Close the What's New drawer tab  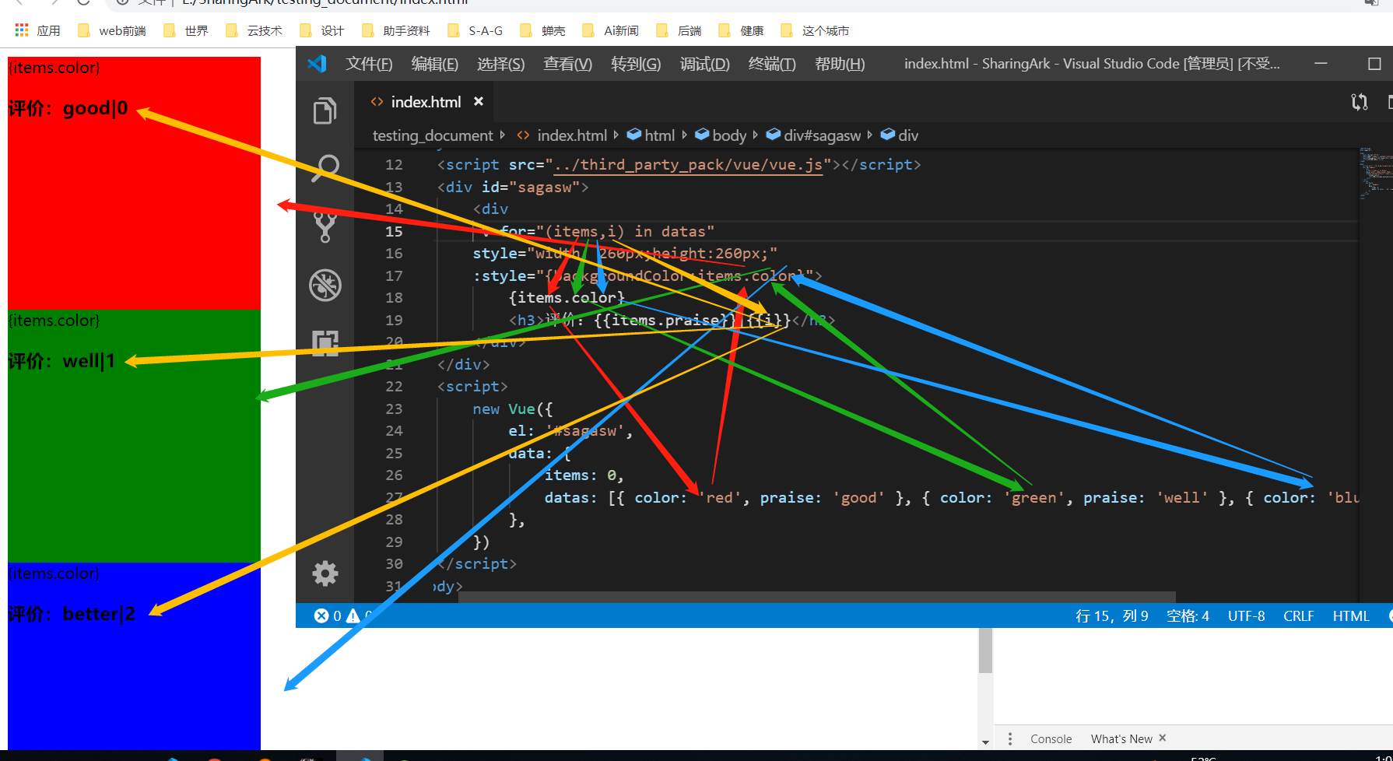point(1163,738)
